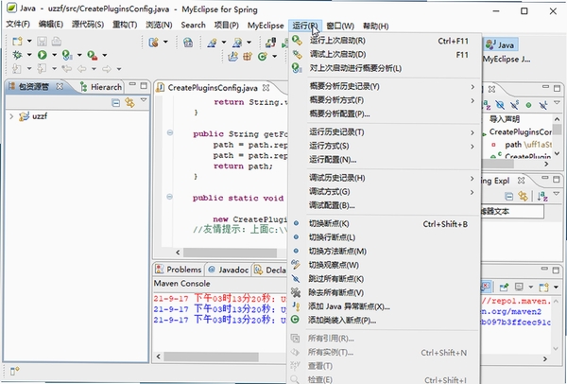The image size is (567, 384).
Task: Open the Debug dropdown arrow
Action: click(x=29, y=55)
